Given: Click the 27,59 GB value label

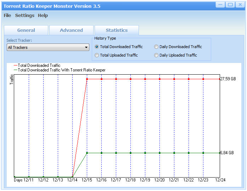Looking at the screenshot, I should 228,79.
